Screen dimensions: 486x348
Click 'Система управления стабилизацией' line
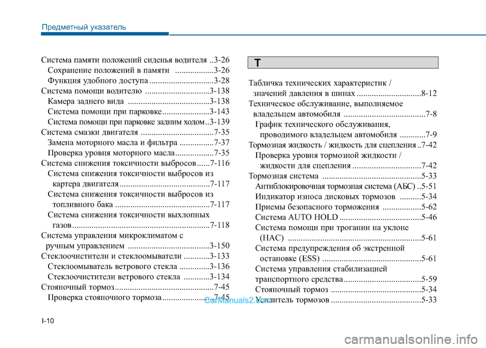click(321, 269)
